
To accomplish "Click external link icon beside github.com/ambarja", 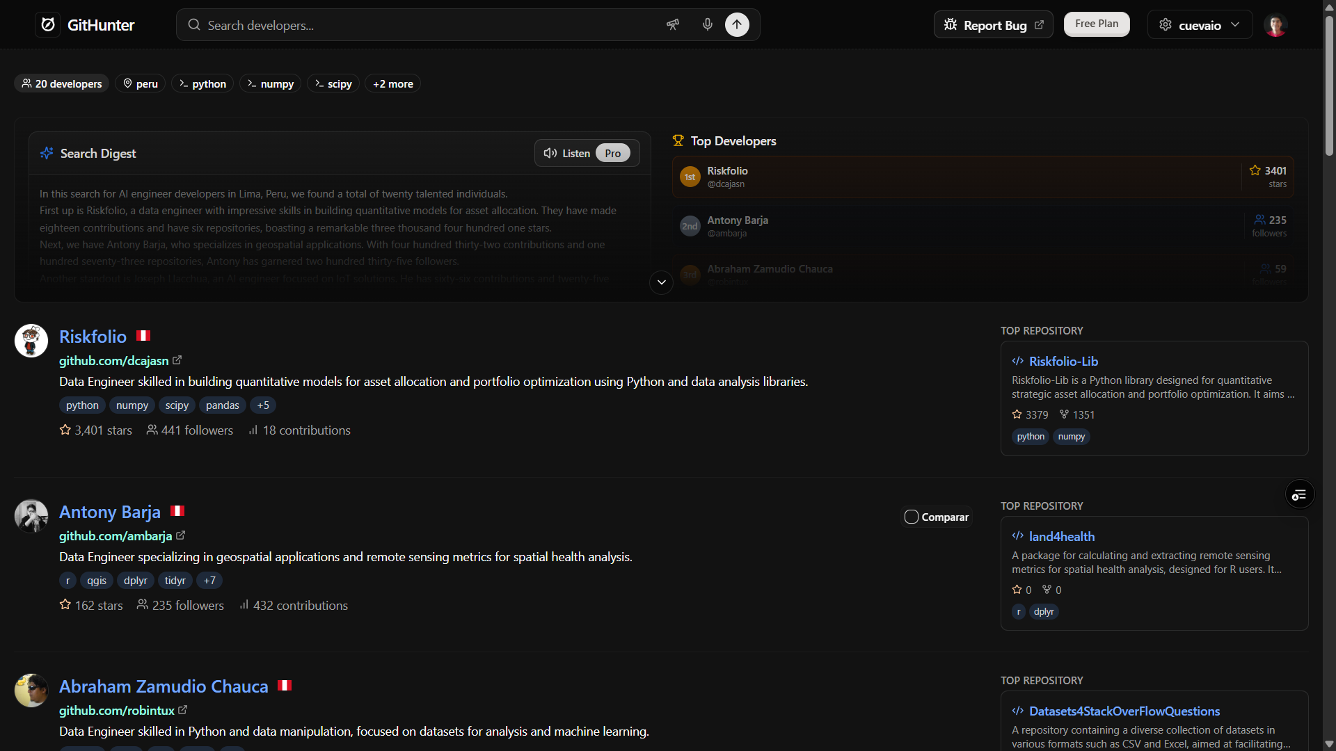I will [x=180, y=535].
